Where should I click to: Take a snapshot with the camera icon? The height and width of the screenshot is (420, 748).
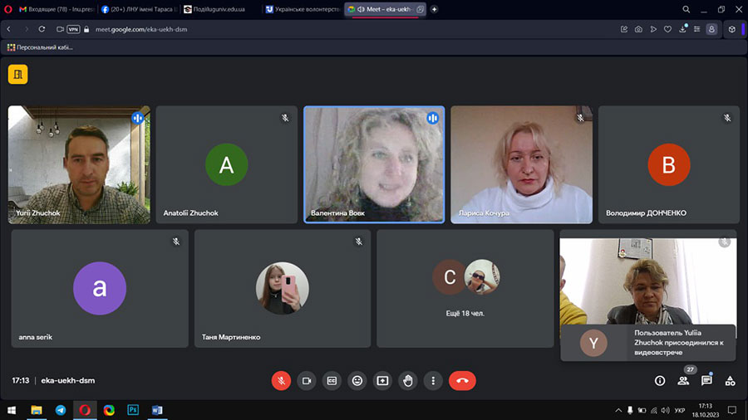tap(638, 29)
